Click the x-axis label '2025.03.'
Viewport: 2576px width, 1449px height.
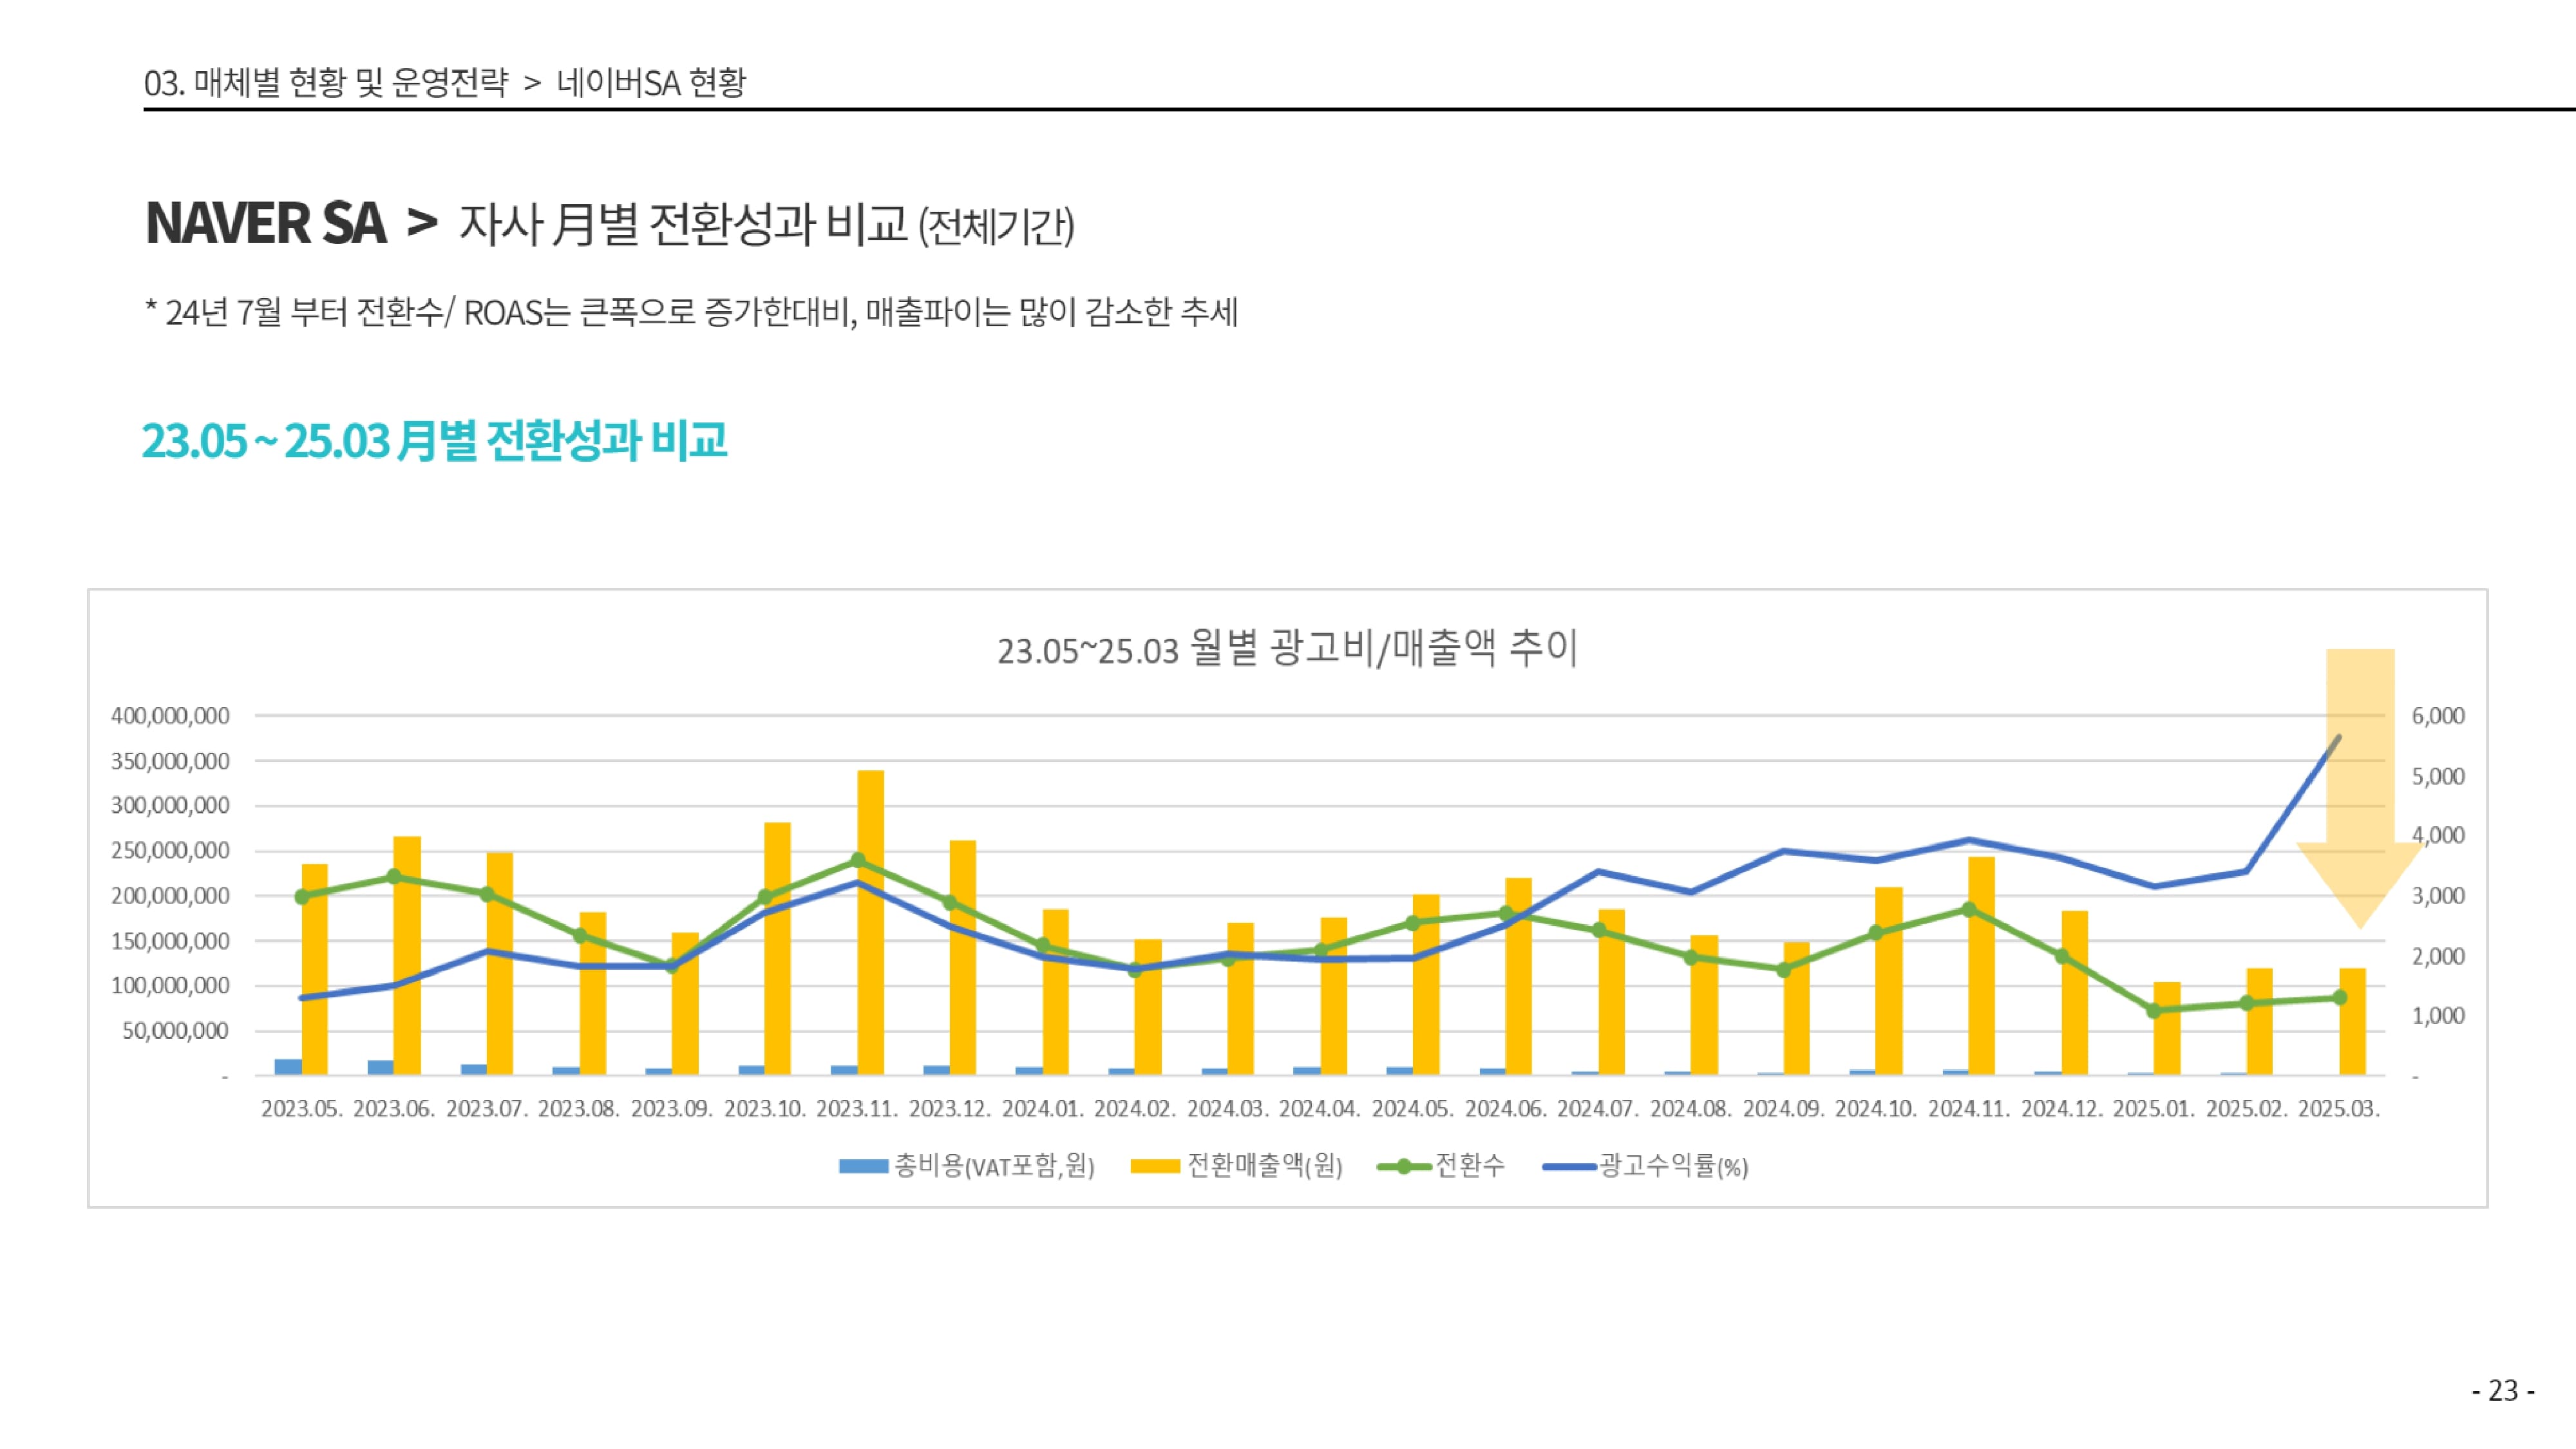pos(2339,1109)
